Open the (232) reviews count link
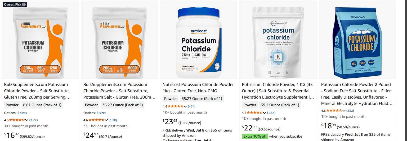Image resolution: width=407 pixels, height=141 pixels. coord(350,111)
